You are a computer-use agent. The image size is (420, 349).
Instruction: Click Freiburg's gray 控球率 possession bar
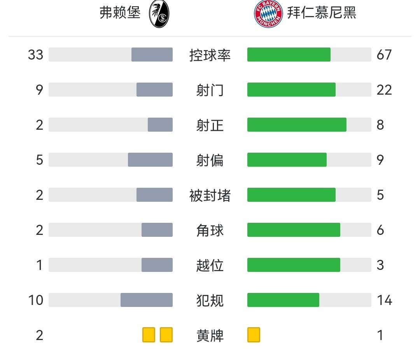pos(152,55)
